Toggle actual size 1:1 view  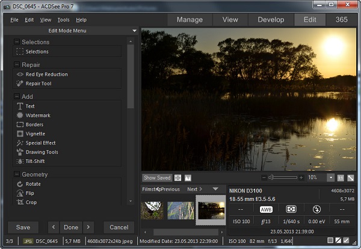341,178
